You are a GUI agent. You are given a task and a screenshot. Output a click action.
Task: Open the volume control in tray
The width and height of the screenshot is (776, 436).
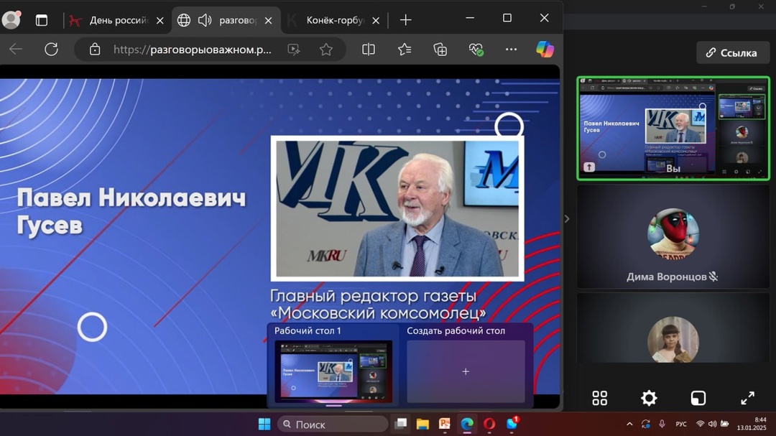pyautogui.click(x=712, y=424)
